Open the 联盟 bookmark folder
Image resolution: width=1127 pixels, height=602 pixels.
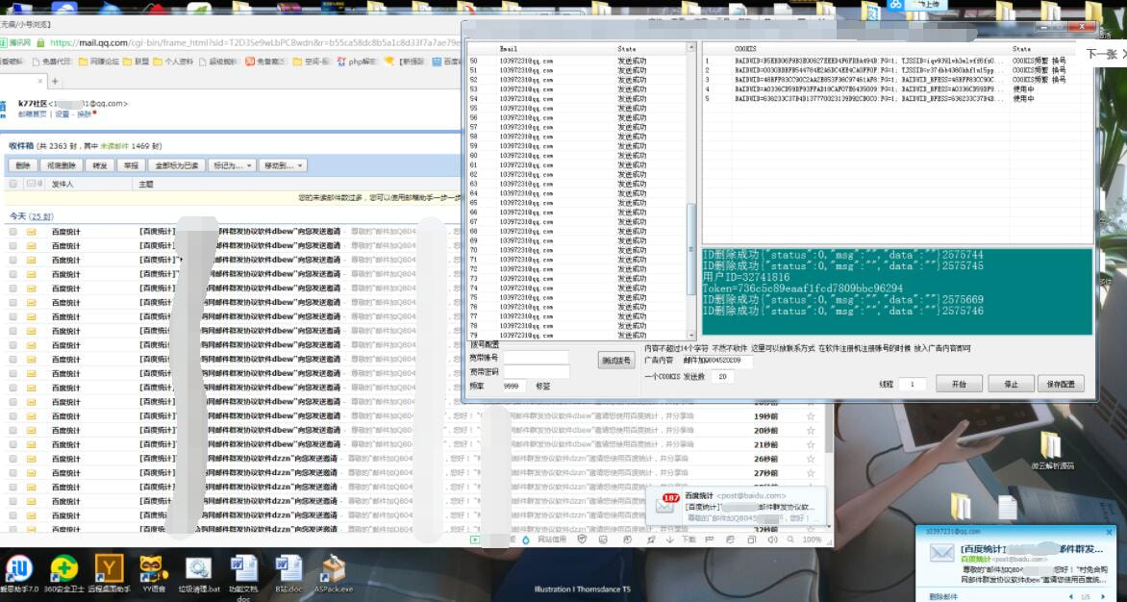[136, 62]
